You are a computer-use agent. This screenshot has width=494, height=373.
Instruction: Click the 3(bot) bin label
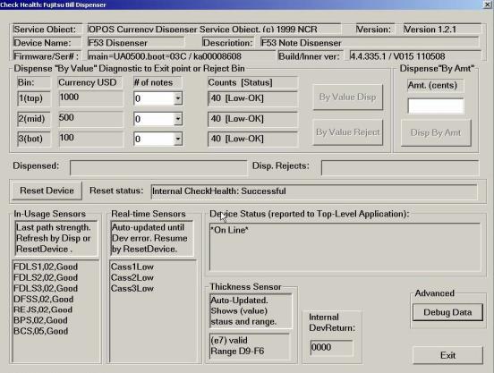(x=34, y=139)
